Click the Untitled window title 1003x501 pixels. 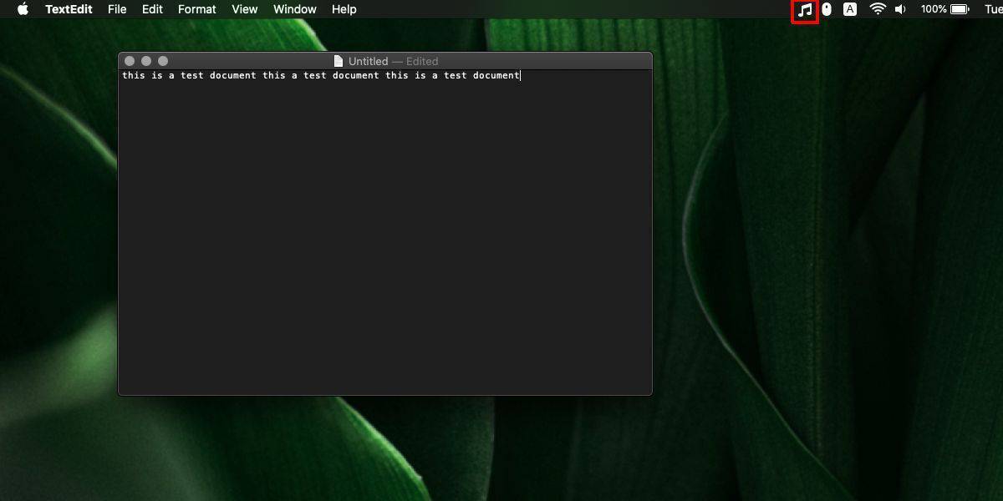coord(369,61)
